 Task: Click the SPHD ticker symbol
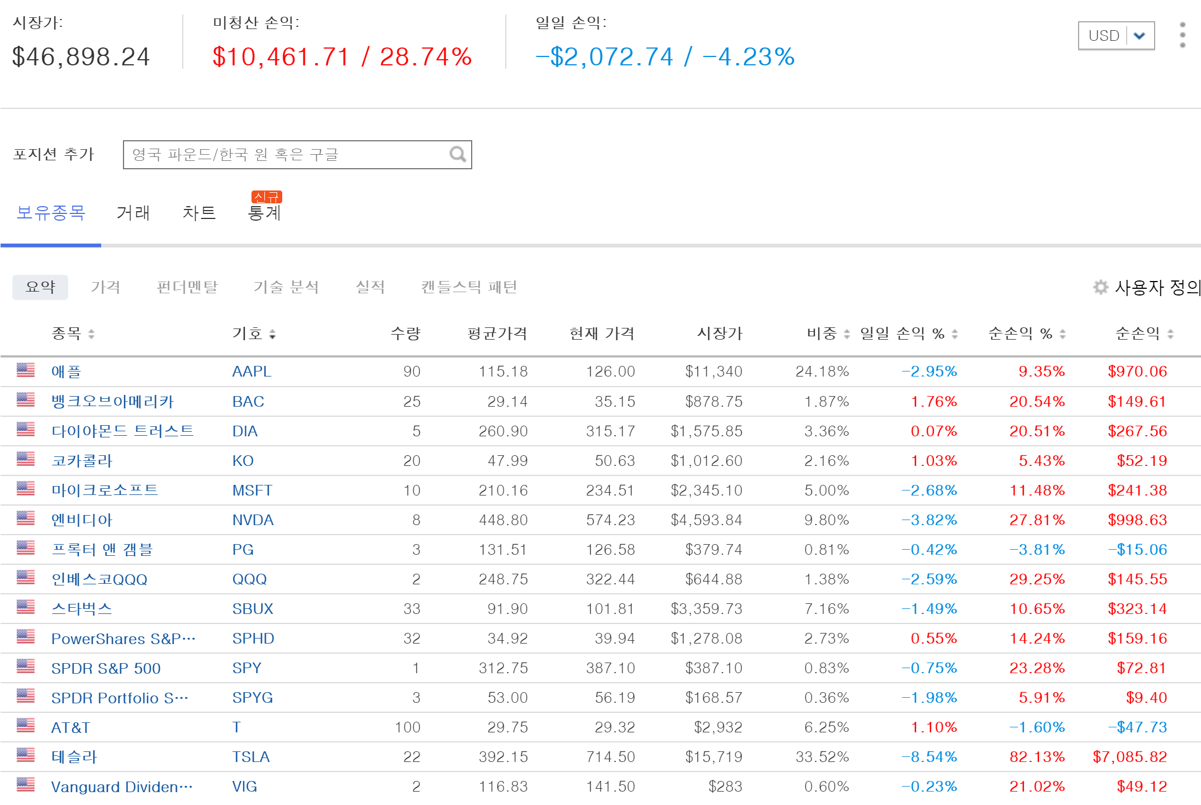click(x=253, y=639)
